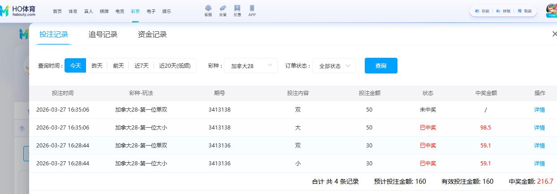
Task: Click the blue 查询 button
Action: (381, 65)
